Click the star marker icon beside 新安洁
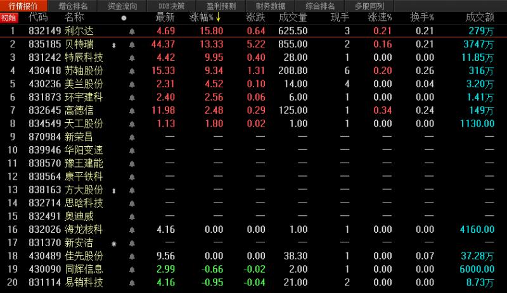Viewport: 507px width, 293px height. 114,244
